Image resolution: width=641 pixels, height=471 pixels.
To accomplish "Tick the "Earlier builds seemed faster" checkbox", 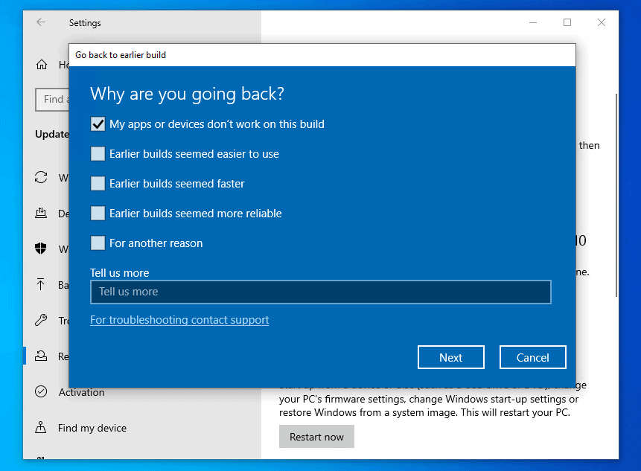I will click(98, 184).
